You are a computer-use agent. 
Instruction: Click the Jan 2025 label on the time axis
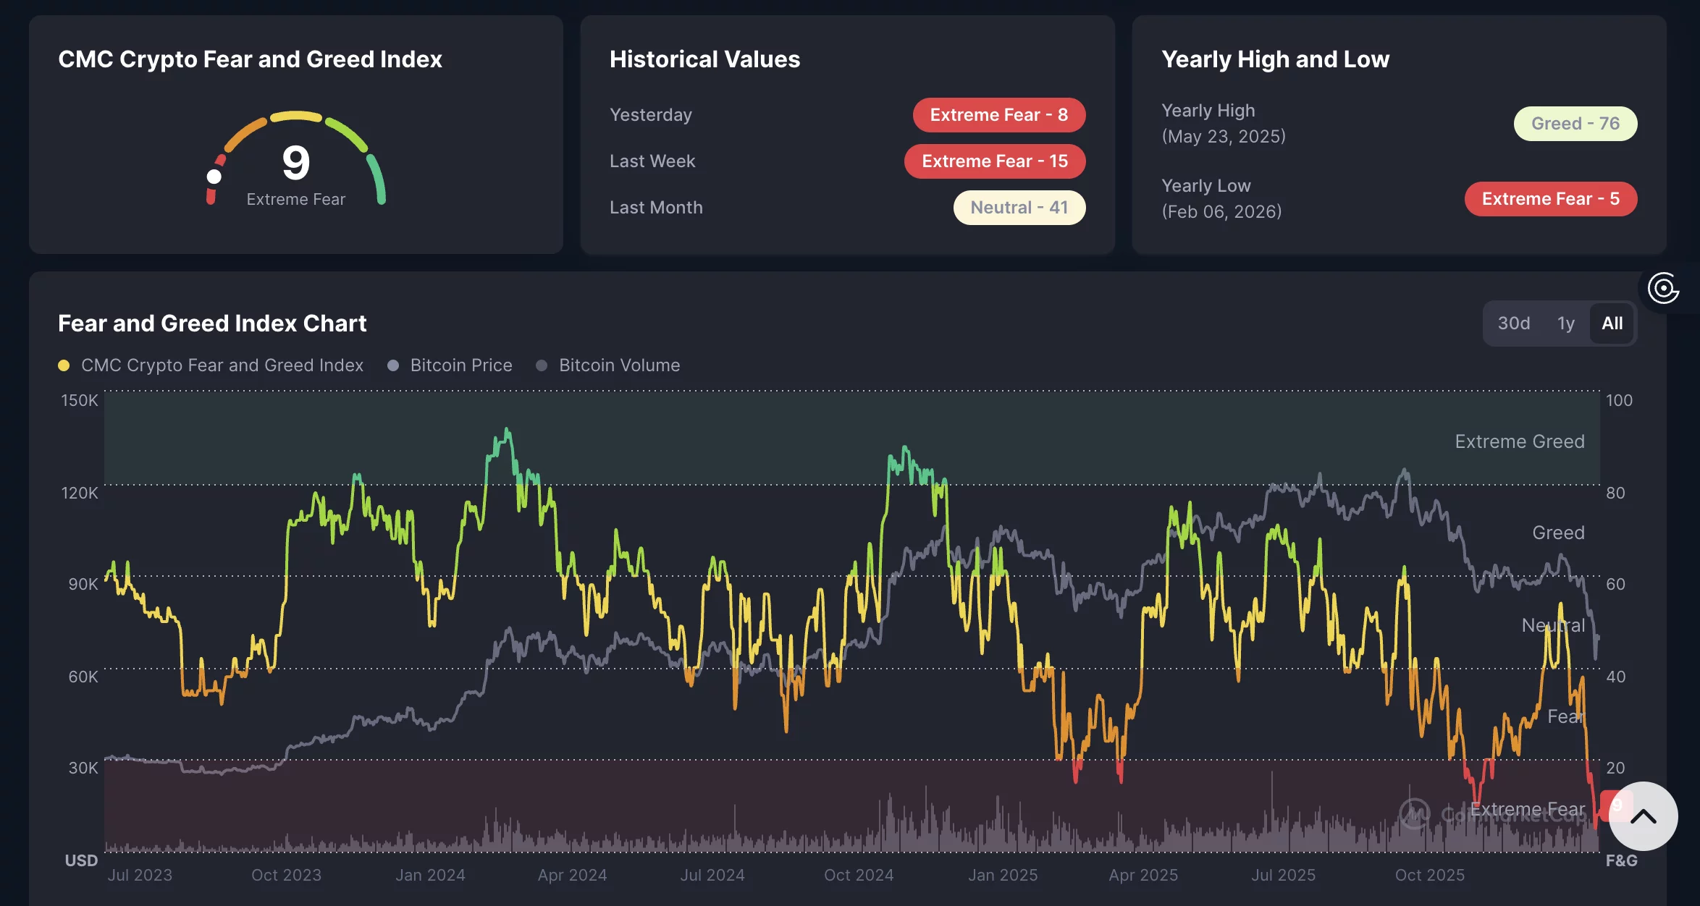[x=1003, y=875]
